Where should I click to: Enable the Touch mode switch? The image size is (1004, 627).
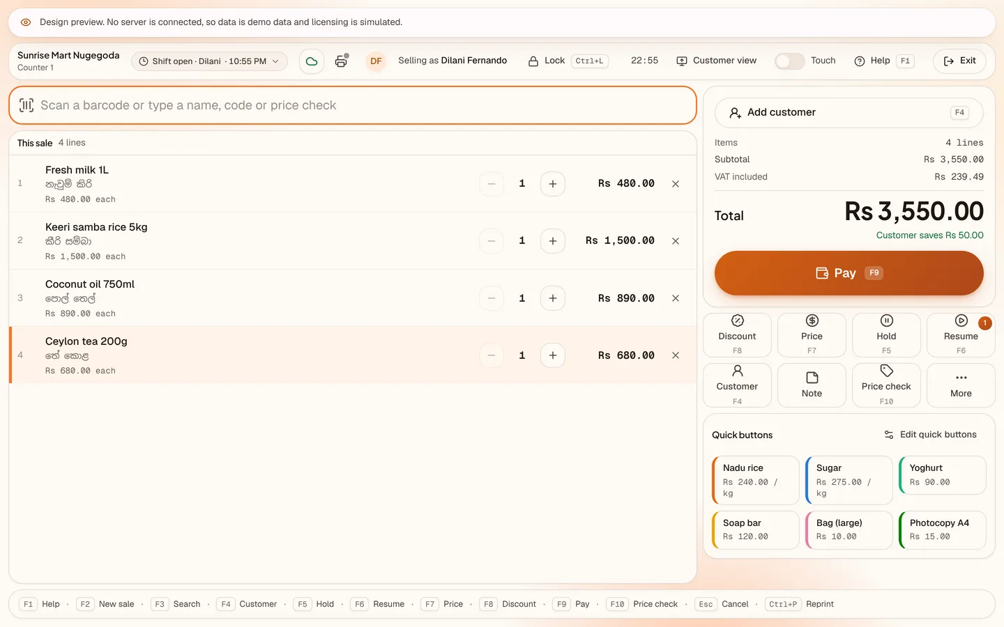[x=790, y=61]
